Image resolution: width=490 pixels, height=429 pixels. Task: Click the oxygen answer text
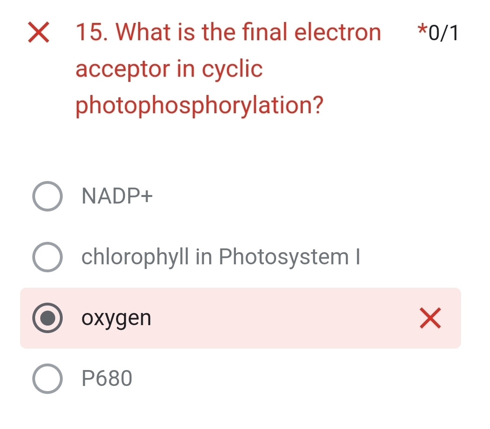[x=116, y=319]
